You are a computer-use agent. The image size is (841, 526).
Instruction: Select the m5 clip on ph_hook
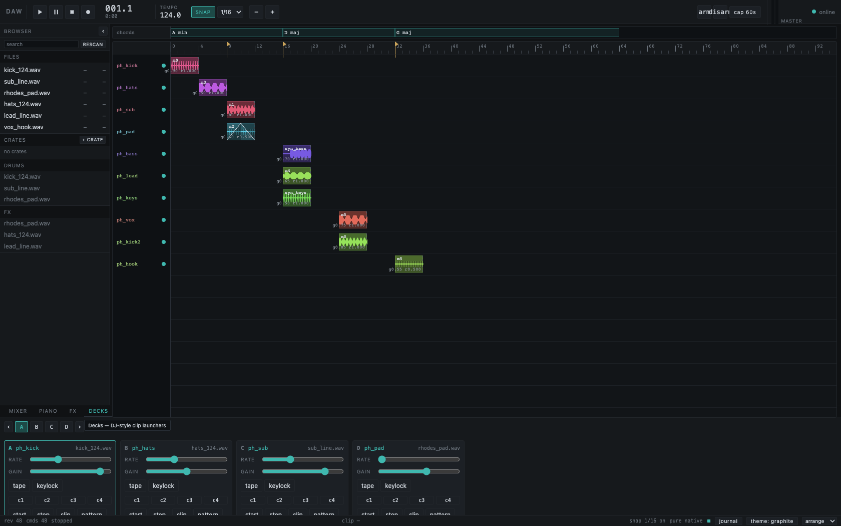click(x=409, y=264)
